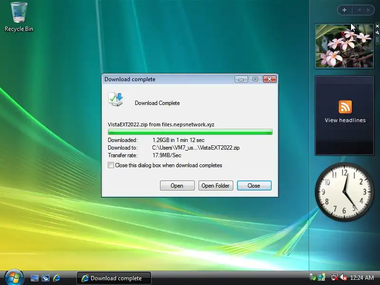Click View headlines in feed gadget
The width and height of the screenshot is (380, 285).
click(345, 120)
